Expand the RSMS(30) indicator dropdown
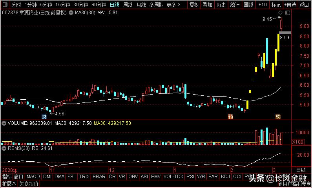Viewport: 312px width, 188px height. [x=4, y=148]
